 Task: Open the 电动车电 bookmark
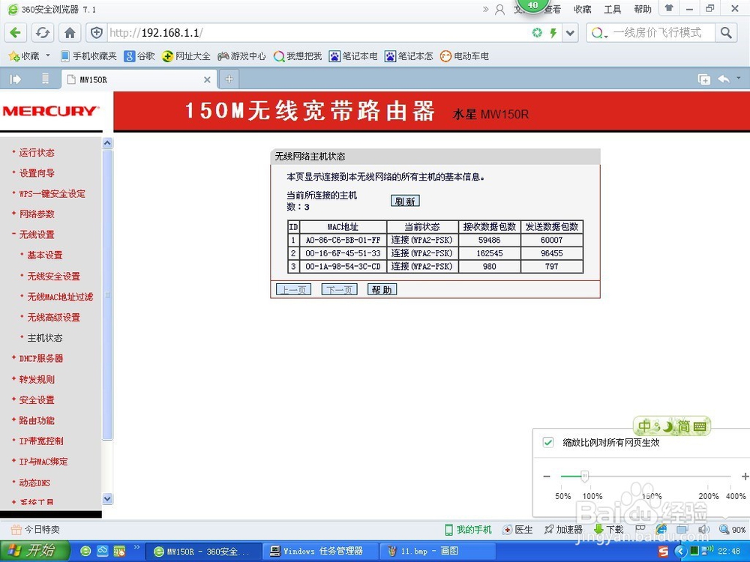pyautogui.click(x=464, y=56)
